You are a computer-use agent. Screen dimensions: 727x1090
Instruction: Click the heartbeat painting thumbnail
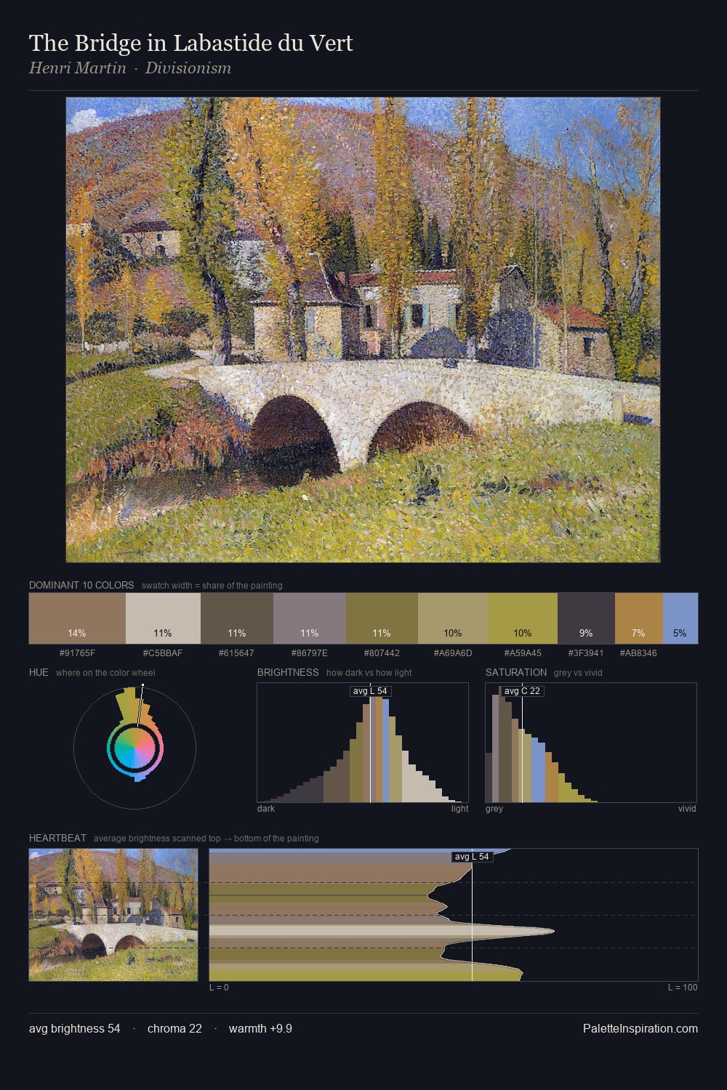point(113,915)
